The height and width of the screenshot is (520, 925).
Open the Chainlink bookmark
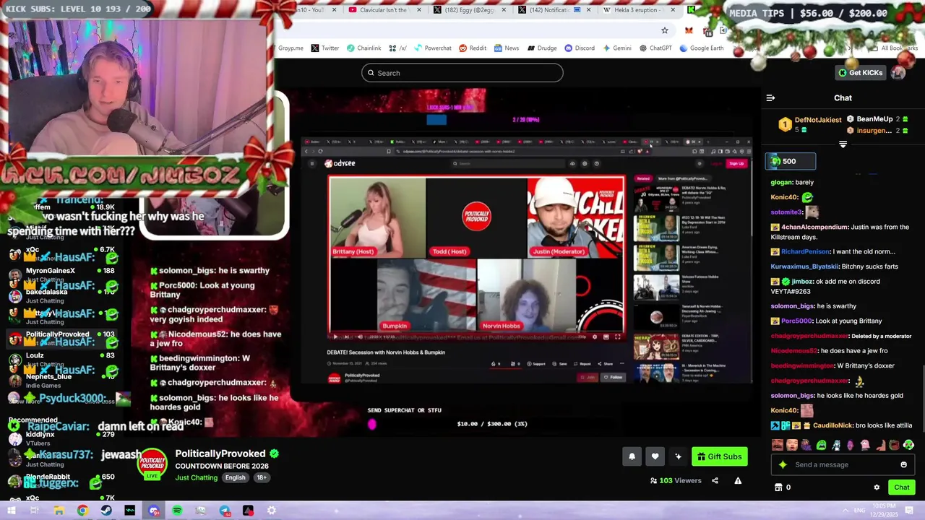(363, 48)
